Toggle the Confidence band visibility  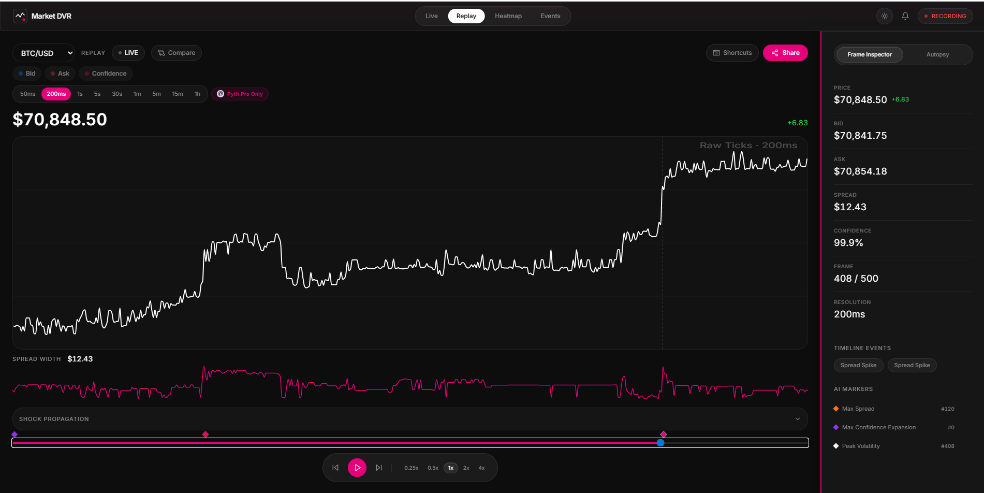click(x=106, y=74)
